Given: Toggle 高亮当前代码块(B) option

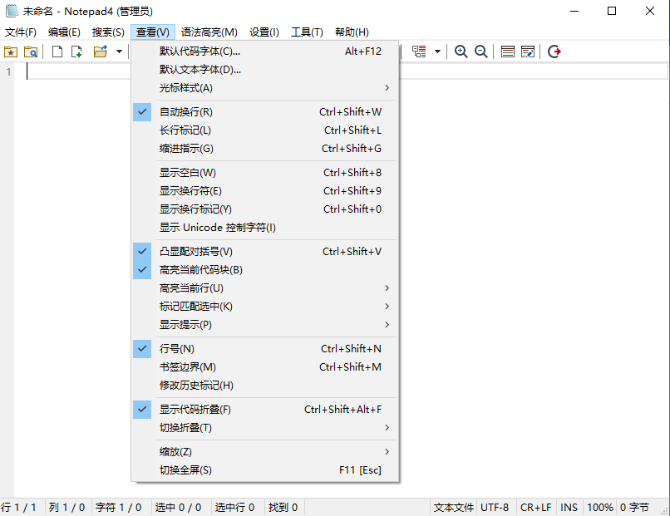Looking at the screenshot, I should click(x=265, y=270).
